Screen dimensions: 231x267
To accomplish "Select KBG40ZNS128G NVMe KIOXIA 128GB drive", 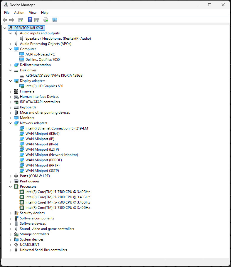I will [x=54, y=75].
